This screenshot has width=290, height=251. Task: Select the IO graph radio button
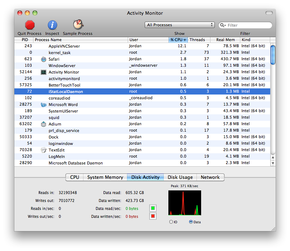coord(171,222)
